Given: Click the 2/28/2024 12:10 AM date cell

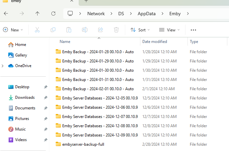Looking at the screenshot, I should click(159, 144).
